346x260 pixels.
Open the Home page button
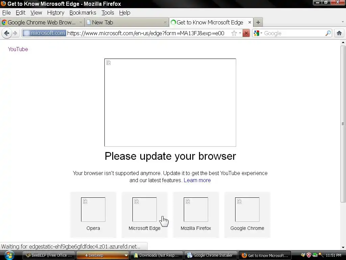(339, 33)
